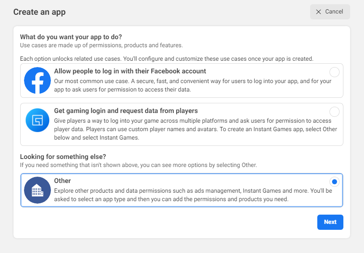364x253 pixels.
Task: Click 'Each option unlocks related use cases' text
Action: (x=167, y=59)
